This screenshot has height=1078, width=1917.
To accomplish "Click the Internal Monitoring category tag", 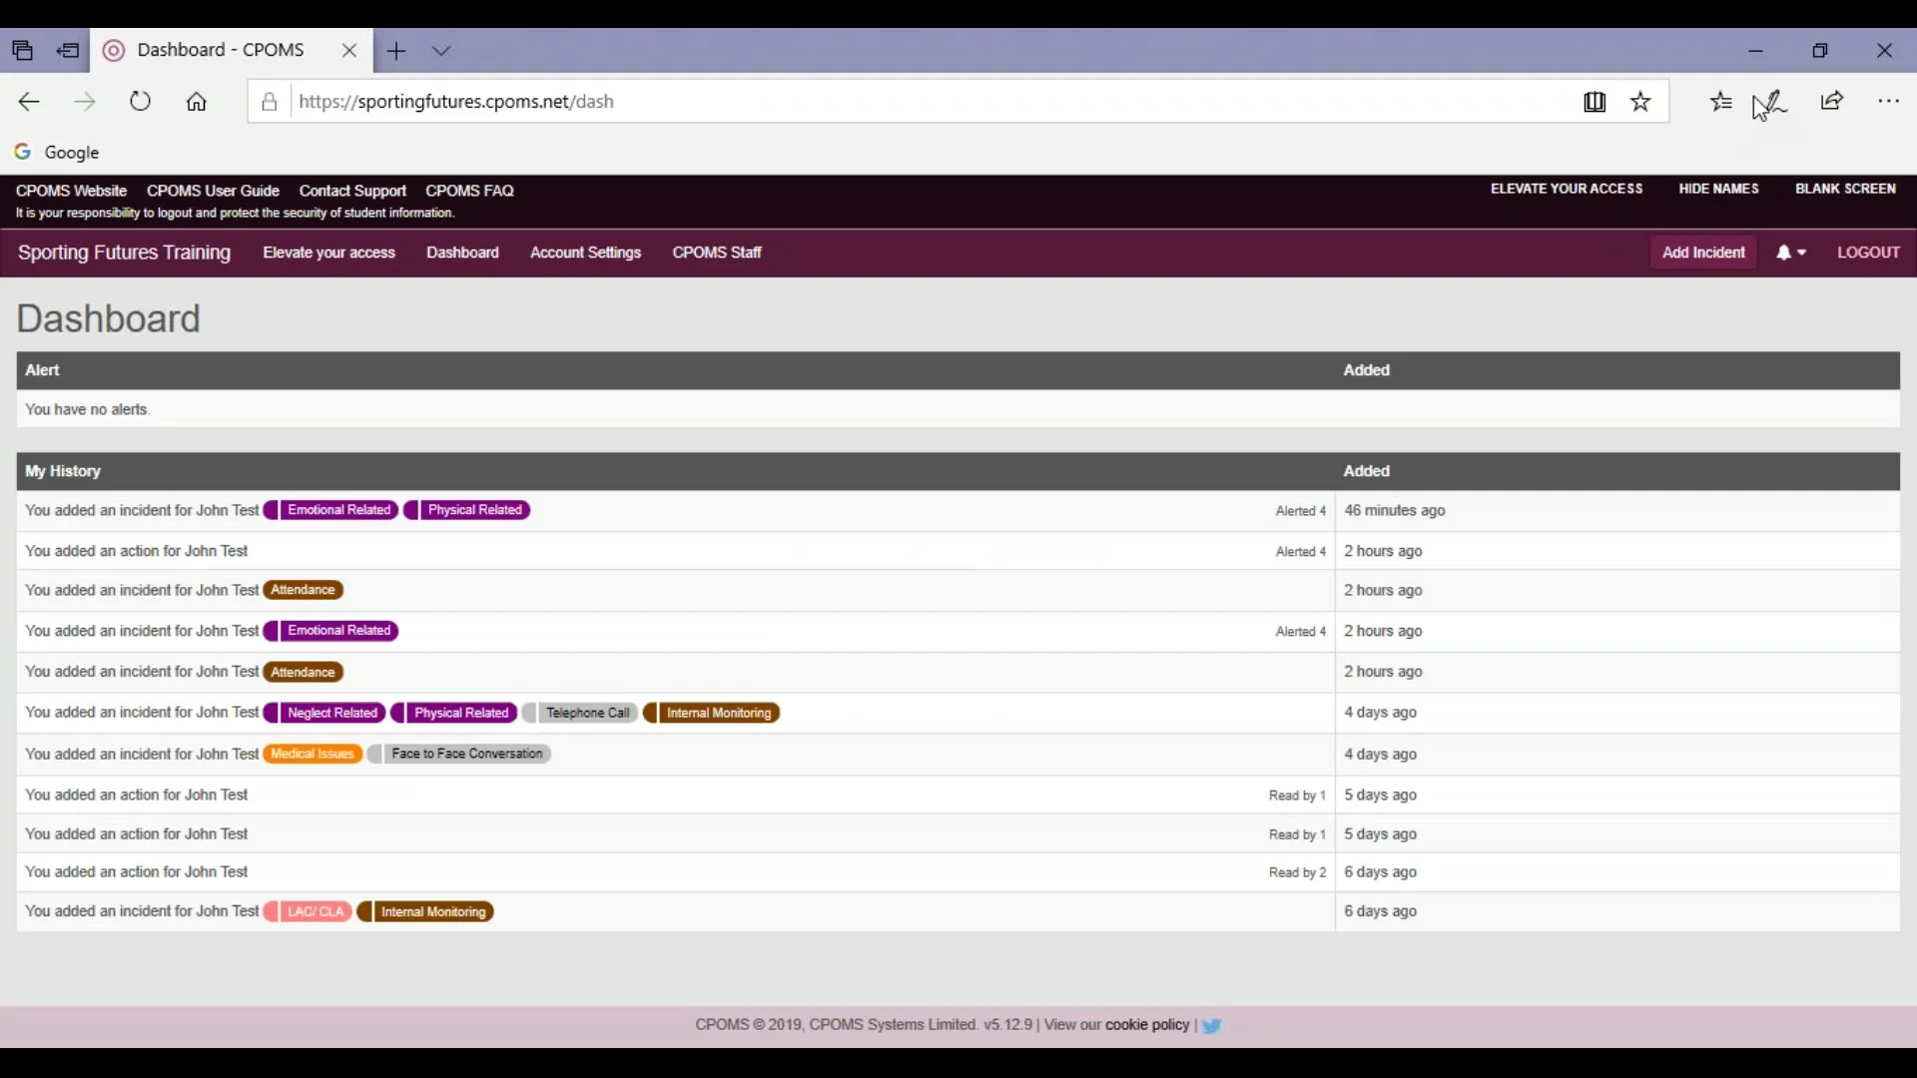I will coord(720,713).
